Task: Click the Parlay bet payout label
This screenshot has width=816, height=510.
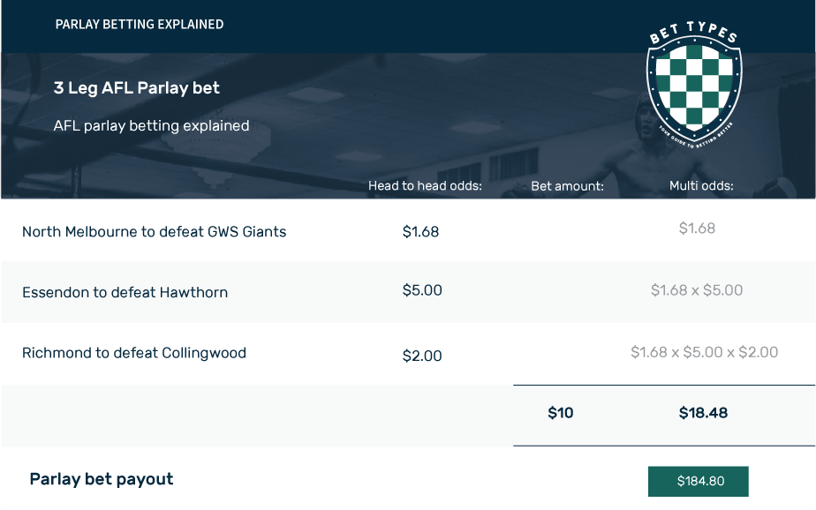Action: pyautogui.click(x=102, y=479)
